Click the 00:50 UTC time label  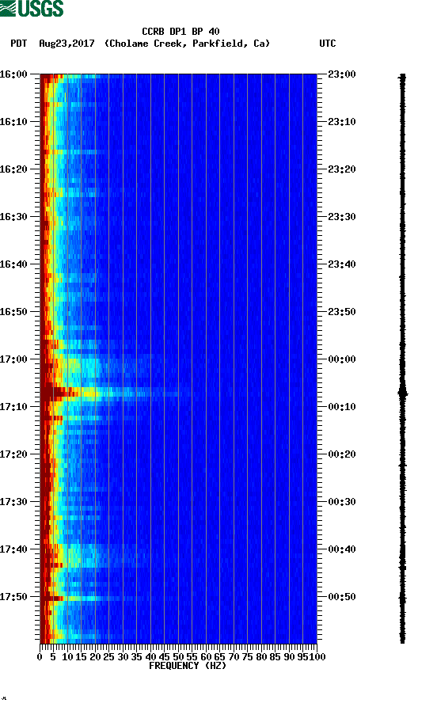click(342, 596)
